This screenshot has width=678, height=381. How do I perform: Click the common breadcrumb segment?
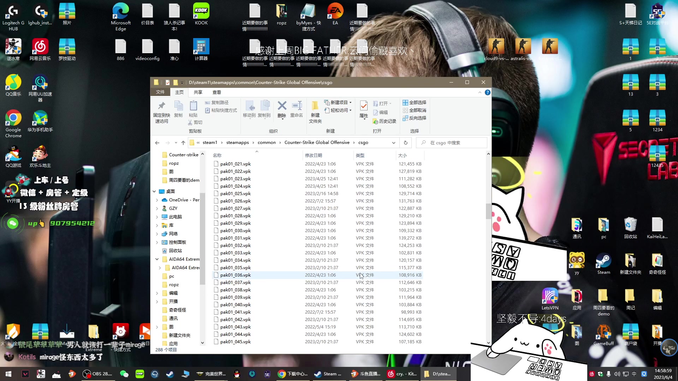tap(267, 143)
